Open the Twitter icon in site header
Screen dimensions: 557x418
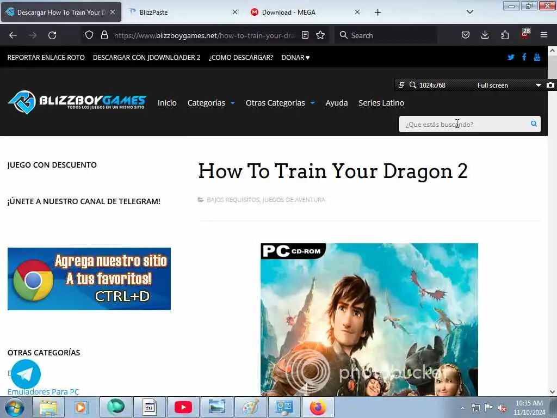coord(511,57)
